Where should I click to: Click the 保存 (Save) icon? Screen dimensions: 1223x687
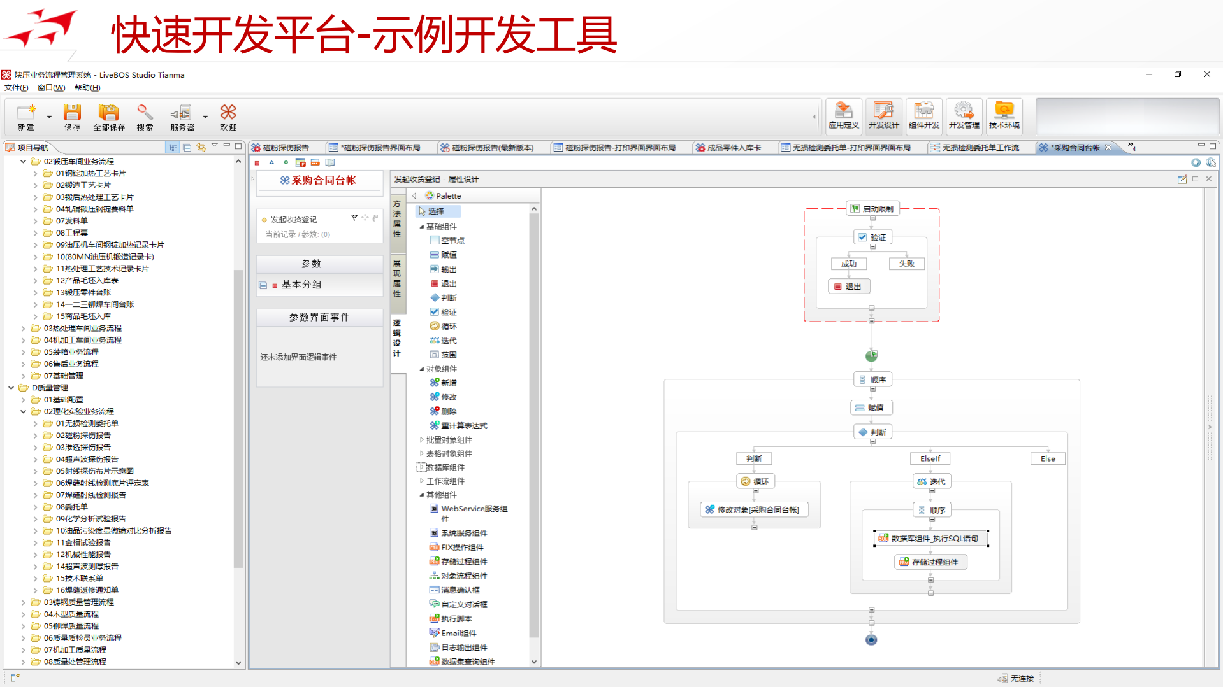click(x=72, y=117)
